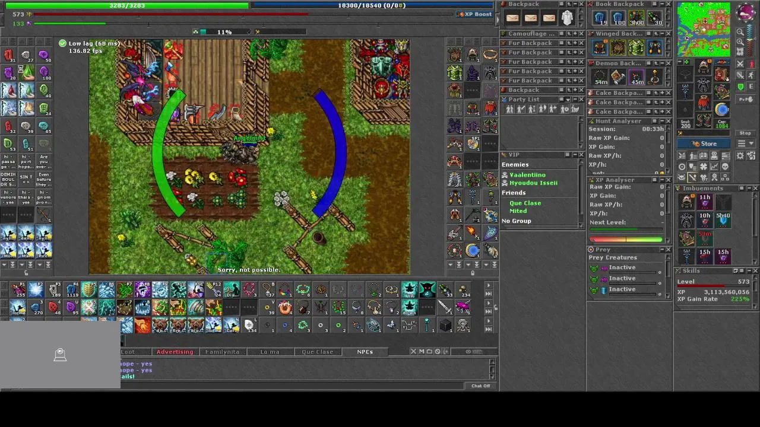Screen dimensions: 760x427
Task: Click the first party list action icon
Action: click(509, 109)
